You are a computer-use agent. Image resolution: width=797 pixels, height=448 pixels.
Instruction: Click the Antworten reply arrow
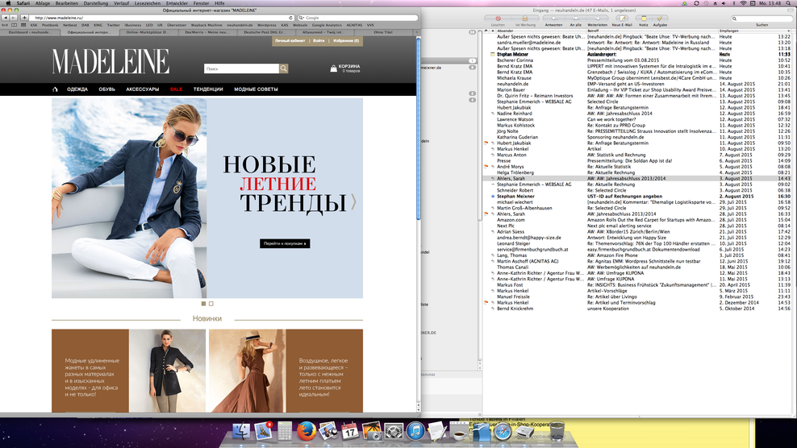click(x=553, y=19)
